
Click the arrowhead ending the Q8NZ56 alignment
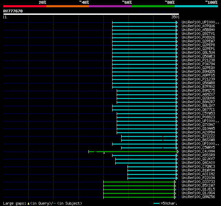175,197
